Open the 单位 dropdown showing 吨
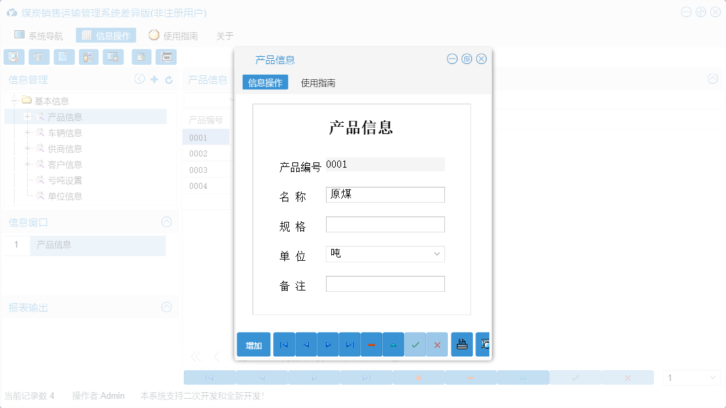Image resolution: width=726 pixels, height=408 pixels. click(x=436, y=254)
